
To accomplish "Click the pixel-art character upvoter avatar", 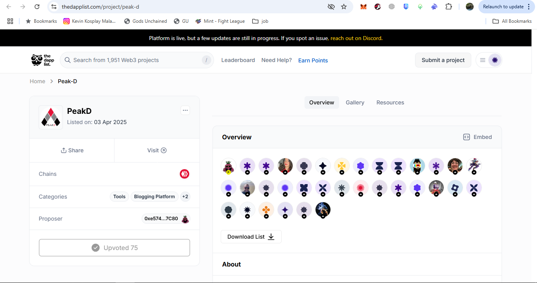I will pyautogui.click(x=417, y=166).
